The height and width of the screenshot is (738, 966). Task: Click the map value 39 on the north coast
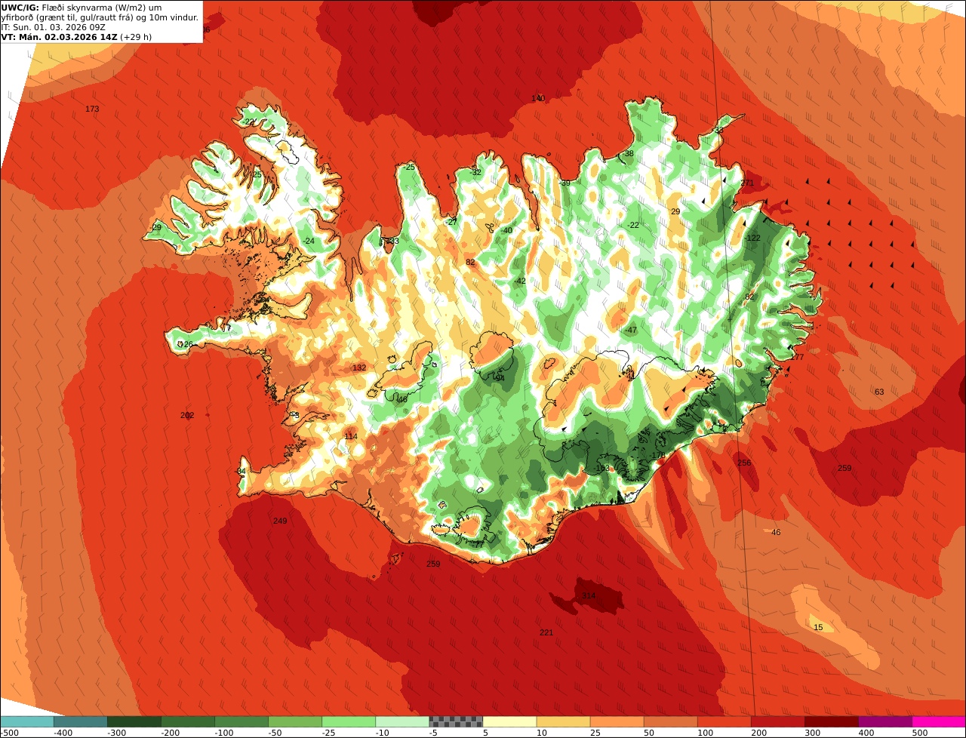(565, 183)
